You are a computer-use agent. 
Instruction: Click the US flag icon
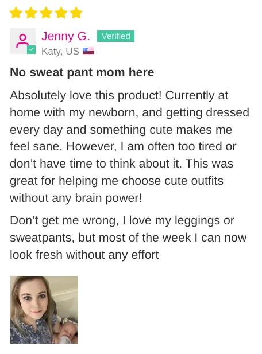pos(88,52)
